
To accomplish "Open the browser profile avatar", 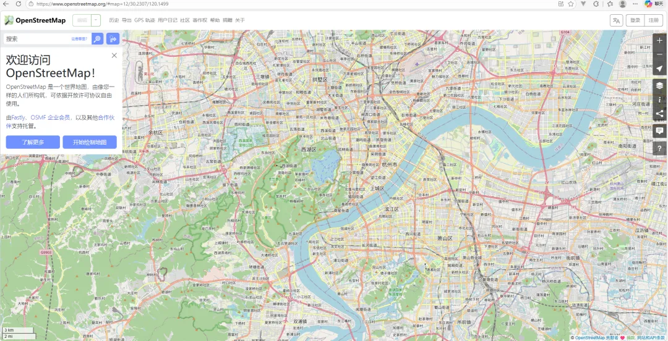I will tap(622, 4).
